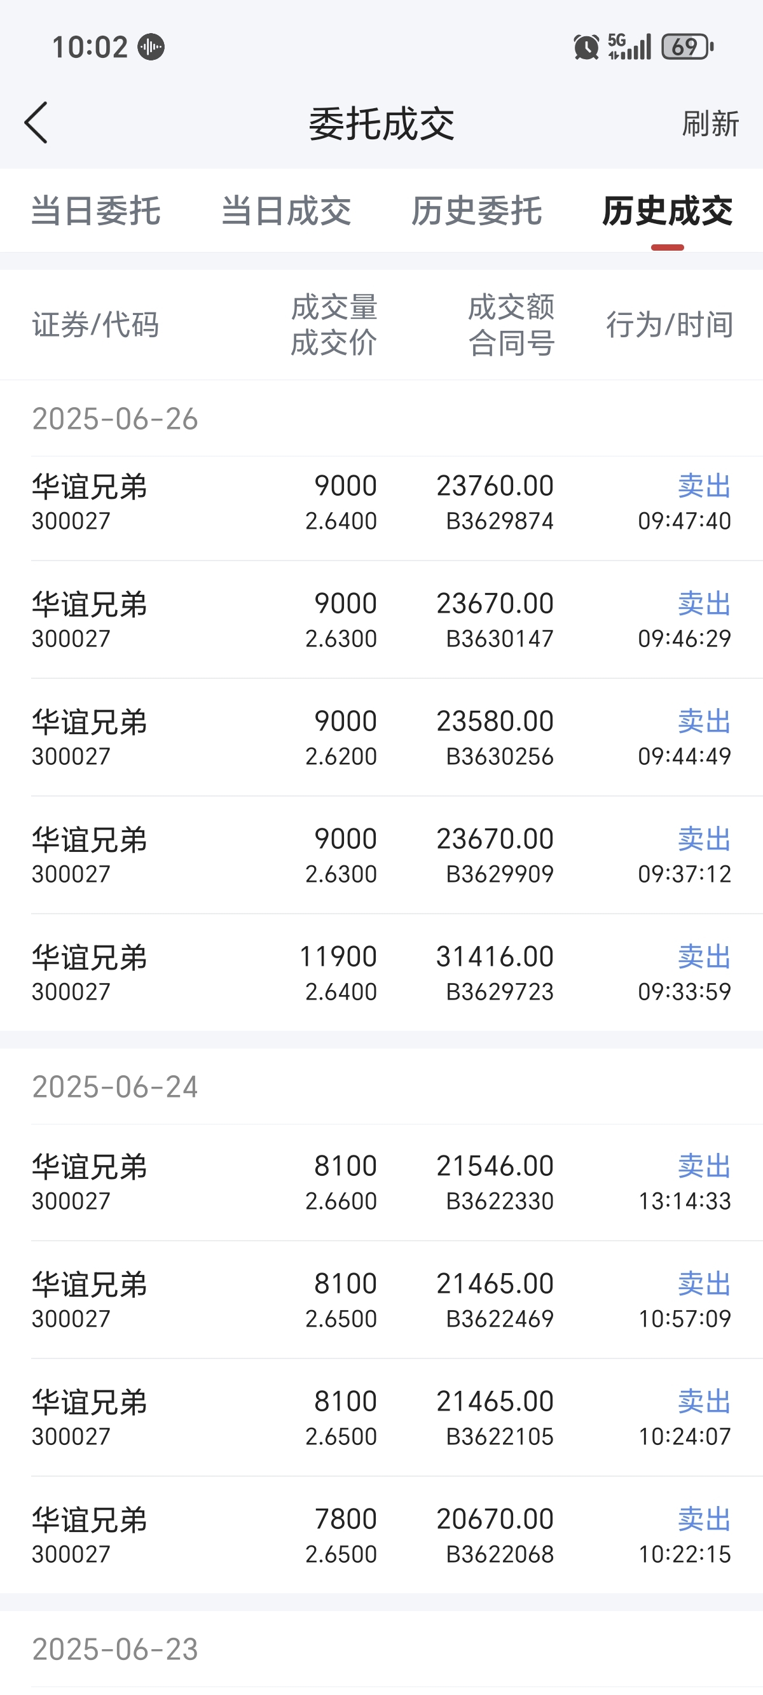The image size is (763, 1695).
Task: Tap the battery indicator icon
Action: tap(687, 47)
